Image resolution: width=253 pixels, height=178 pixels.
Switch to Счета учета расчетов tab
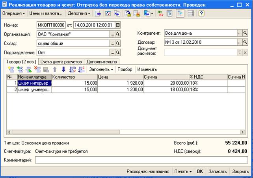coord(61,62)
